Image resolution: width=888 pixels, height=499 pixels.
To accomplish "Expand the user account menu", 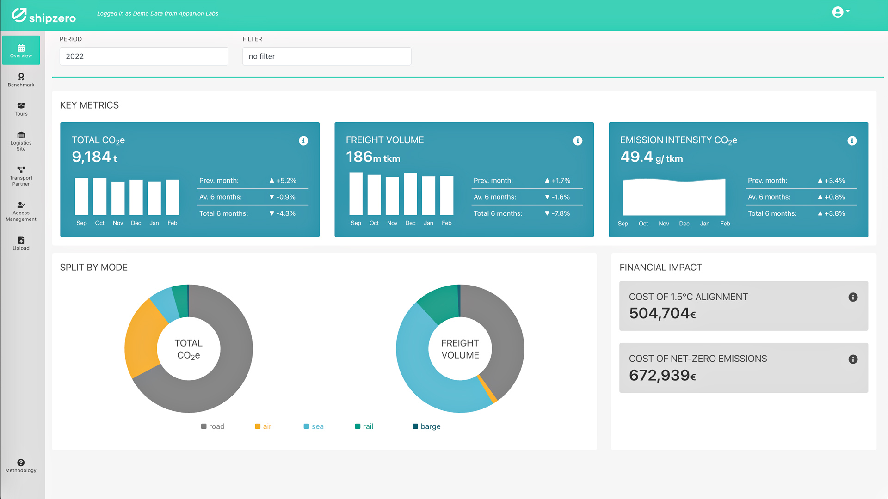I will point(840,12).
